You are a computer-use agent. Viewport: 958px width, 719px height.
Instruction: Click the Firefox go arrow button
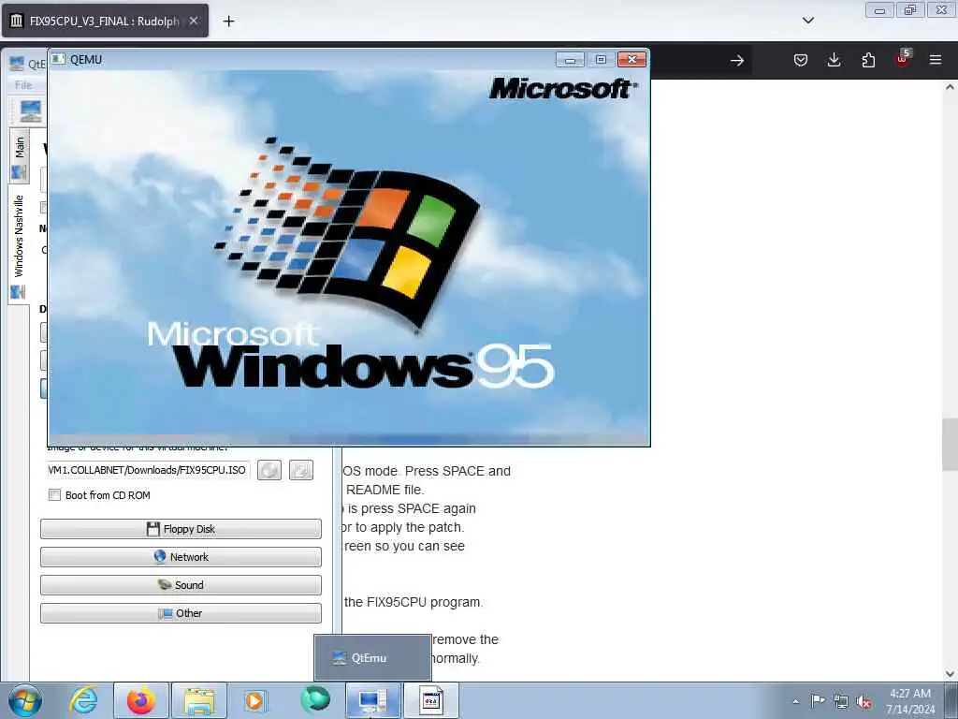pyautogui.click(x=737, y=60)
